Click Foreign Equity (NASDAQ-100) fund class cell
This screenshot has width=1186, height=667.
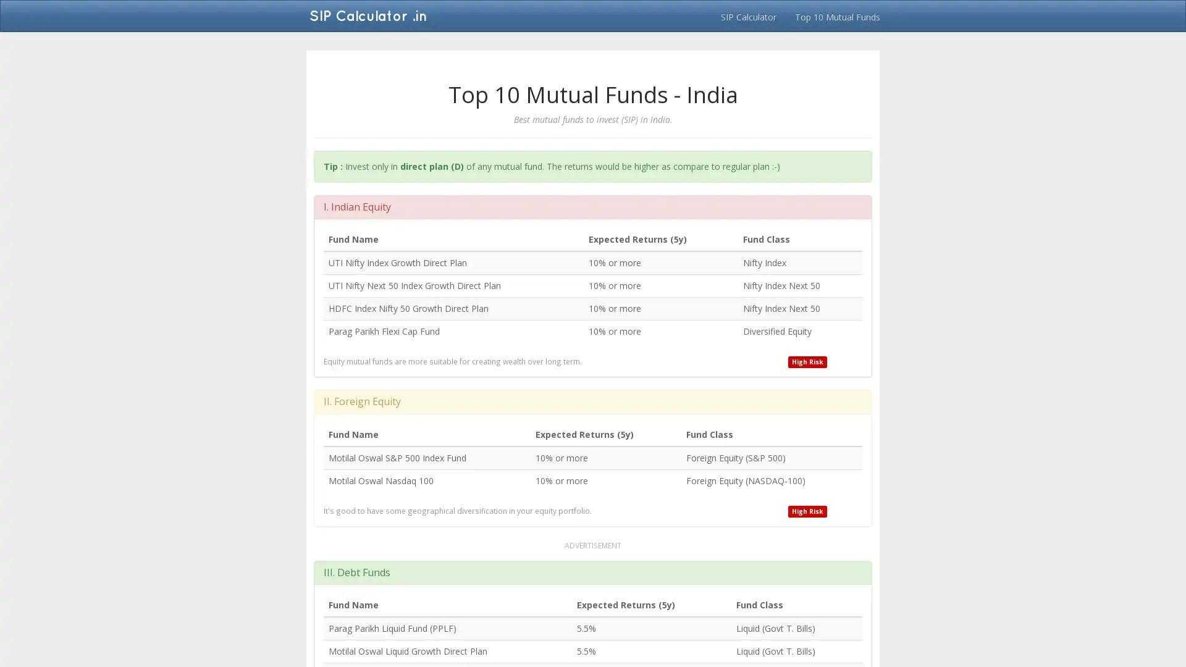(x=746, y=481)
